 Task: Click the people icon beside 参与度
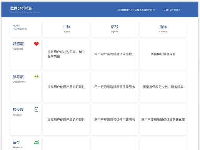(37, 77)
